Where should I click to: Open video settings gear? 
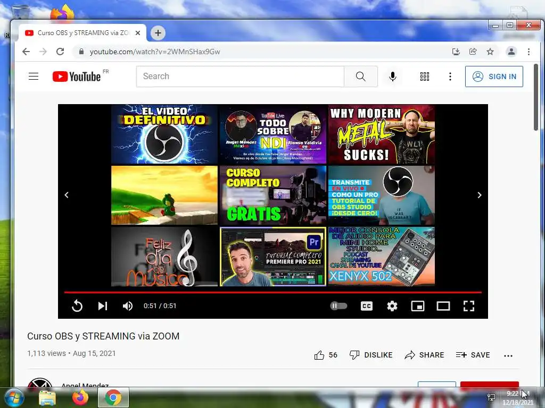[392, 305]
